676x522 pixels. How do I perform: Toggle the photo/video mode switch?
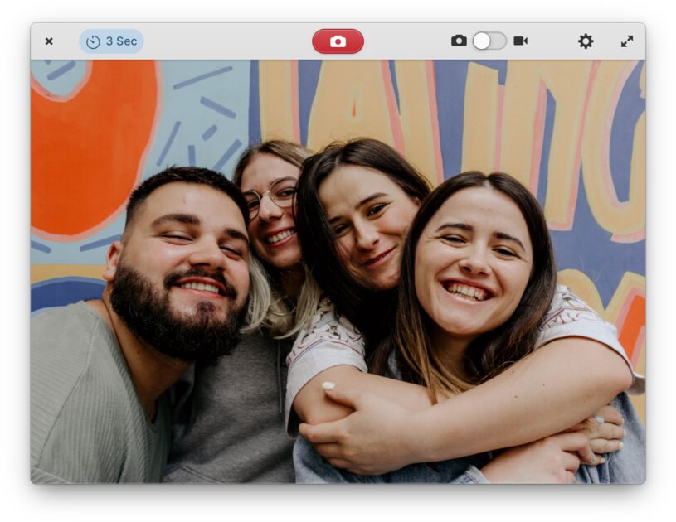point(489,41)
